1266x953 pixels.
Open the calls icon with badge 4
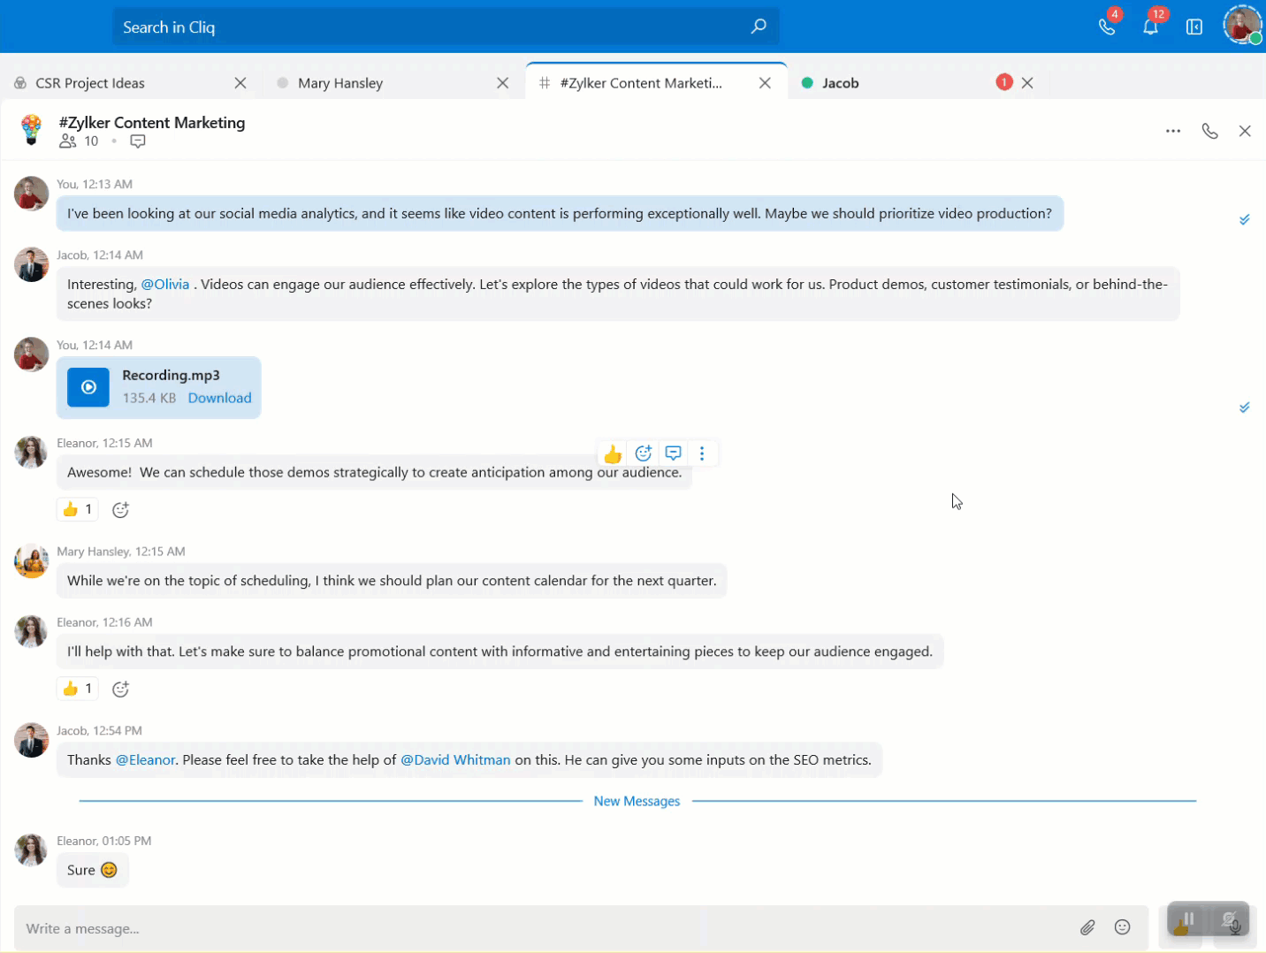1107,27
